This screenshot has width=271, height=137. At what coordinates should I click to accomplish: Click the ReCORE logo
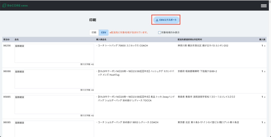click(x=15, y=6)
